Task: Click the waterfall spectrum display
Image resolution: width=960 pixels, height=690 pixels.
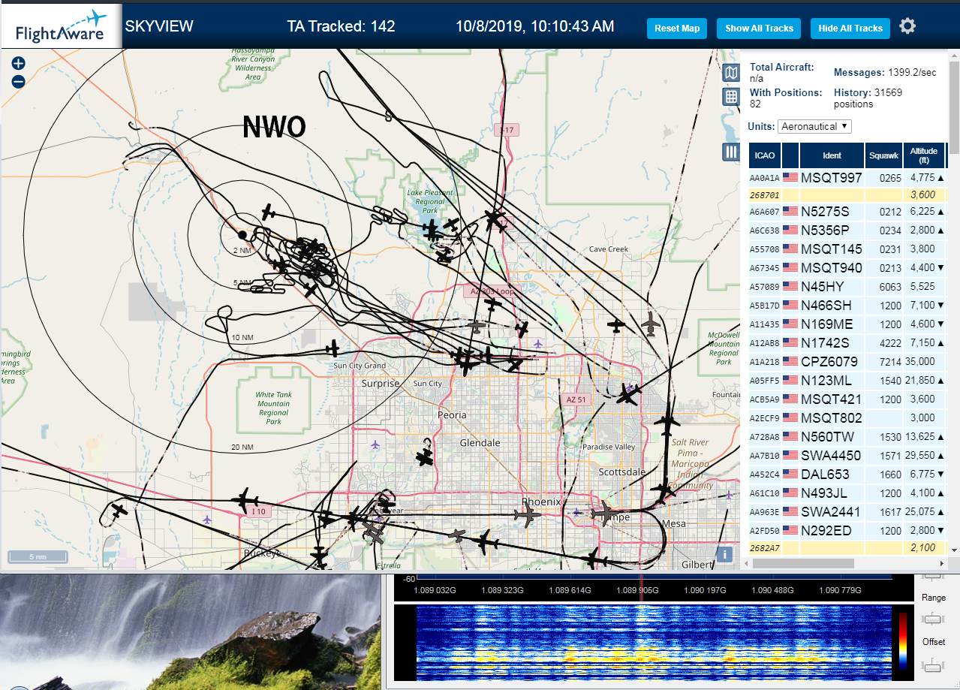Action: [x=652, y=643]
